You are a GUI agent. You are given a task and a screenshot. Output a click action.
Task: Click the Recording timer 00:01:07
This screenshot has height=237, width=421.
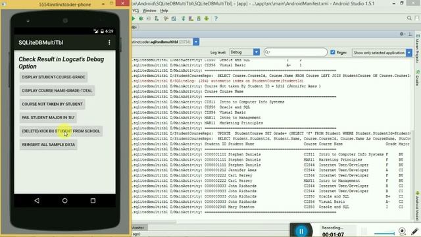[333, 234]
